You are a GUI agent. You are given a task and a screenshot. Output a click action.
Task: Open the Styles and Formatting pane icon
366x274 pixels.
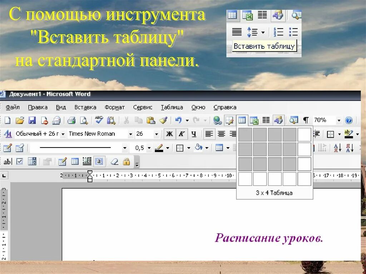8,134
